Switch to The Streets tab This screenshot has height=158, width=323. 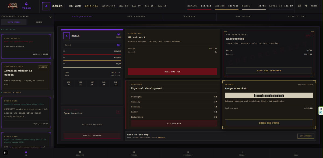click(x=136, y=17)
